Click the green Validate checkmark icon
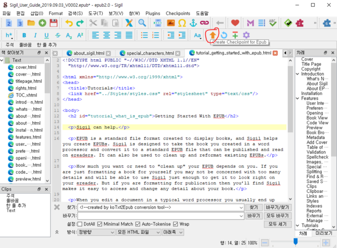Screen dimensions: 337x248 coord(288,23)
